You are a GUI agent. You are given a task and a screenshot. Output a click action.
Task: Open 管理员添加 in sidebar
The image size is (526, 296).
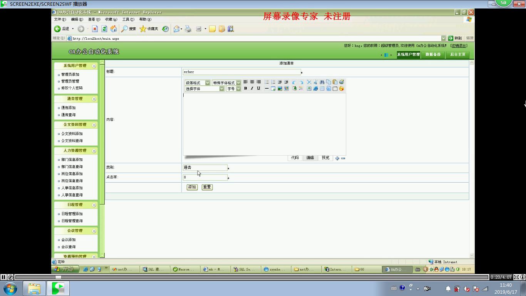pyautogui.click(x=70, y=74)
